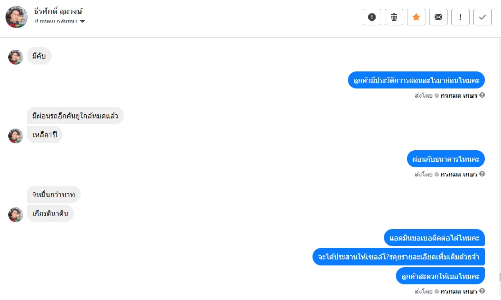This screenshot has width=501, height=300.
Task: Mark conversation unread via envelope icon
Action: [x=438, y=17]
